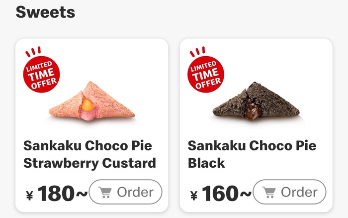Click red burst marks above Black pie badge
The image size is (348, 218).
[197, 52]
